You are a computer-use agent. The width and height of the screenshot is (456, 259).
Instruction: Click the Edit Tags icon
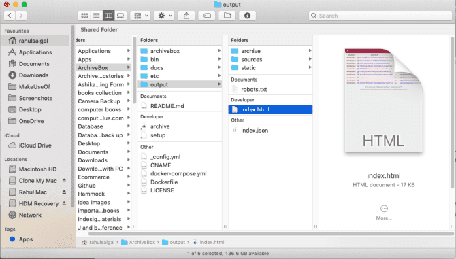(207, 16)
